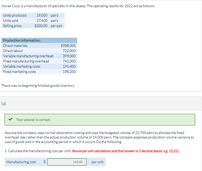
Task: Select the 'per pair' unit label
Action: [x=56, y=26]
